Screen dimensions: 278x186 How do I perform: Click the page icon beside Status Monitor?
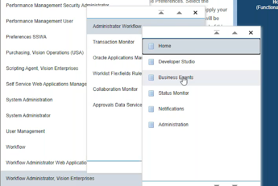[151, 93]
